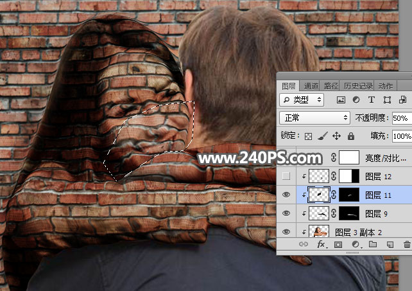Click 图层 9 black layer mask thumbnail

349,213
